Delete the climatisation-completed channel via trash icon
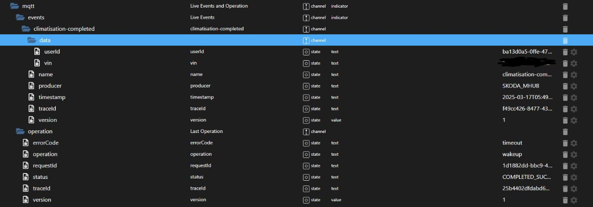Viewport: 593px width, 207px height. click(565, 29)
